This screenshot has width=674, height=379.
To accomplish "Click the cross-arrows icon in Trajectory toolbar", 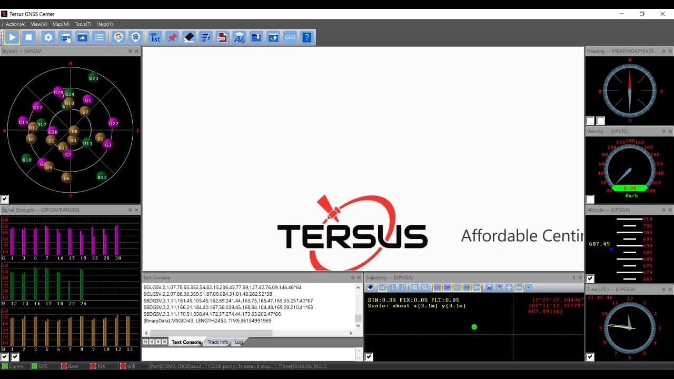I will (x=509, y=287).
